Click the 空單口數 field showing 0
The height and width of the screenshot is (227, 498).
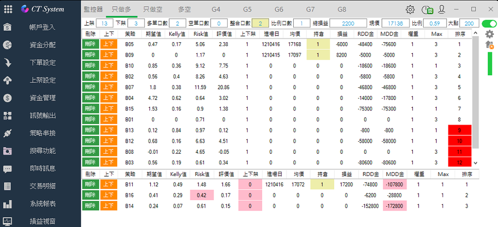coord(219,23)
